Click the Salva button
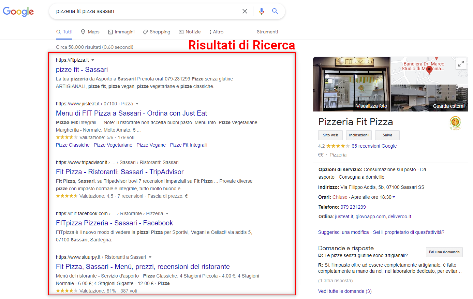 click(x=387, y=135)
